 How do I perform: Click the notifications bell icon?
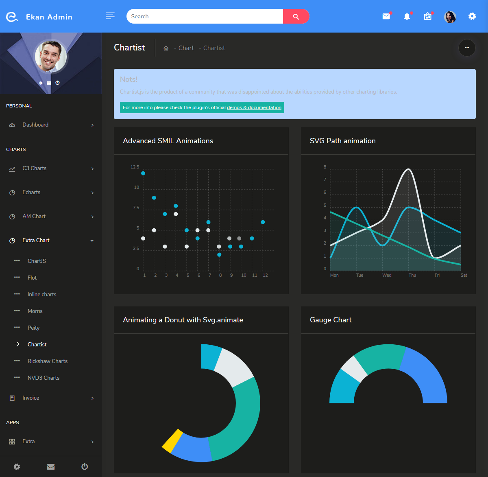pos(407,16)
